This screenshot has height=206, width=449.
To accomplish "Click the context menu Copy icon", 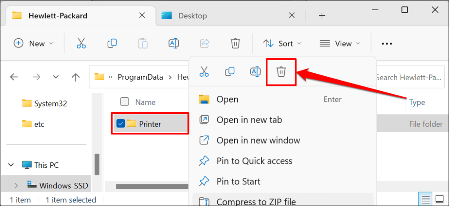I will 230,72.
